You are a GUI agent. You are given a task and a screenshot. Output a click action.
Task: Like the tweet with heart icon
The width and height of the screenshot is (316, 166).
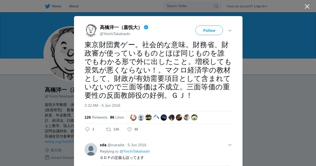click(130, 129)
